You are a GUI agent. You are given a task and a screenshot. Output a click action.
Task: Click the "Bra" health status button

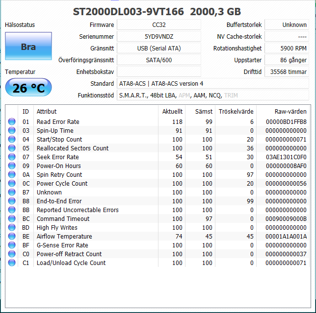coord(28,47)
